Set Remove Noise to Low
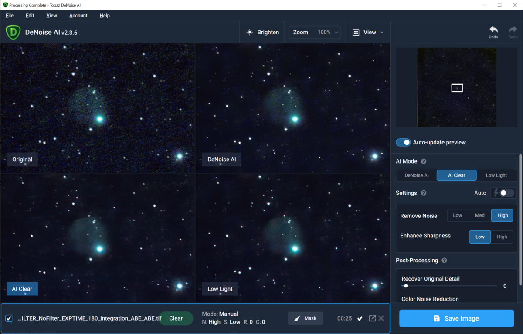 point(458,215)
